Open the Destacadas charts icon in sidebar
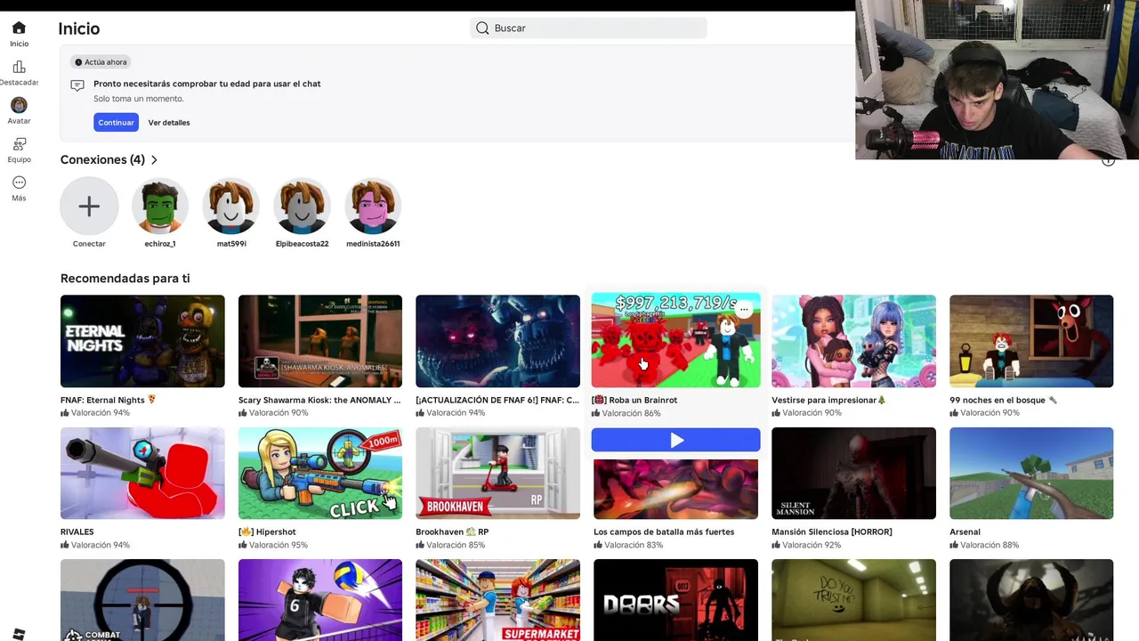The width and height of the screenshot is (1139, 641). point(19,67)
